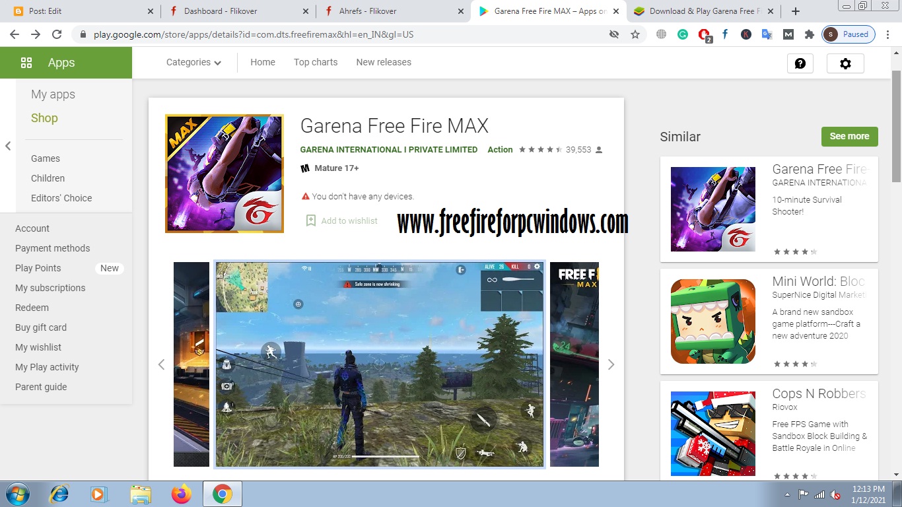Open Grammarly extension icon
This screenshot has height=507, width=902.
tap(683, 34)
